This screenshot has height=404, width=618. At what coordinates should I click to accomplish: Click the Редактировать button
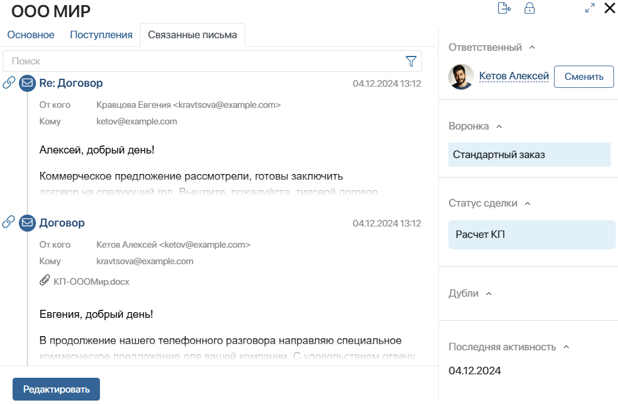[x=57, y=389]
